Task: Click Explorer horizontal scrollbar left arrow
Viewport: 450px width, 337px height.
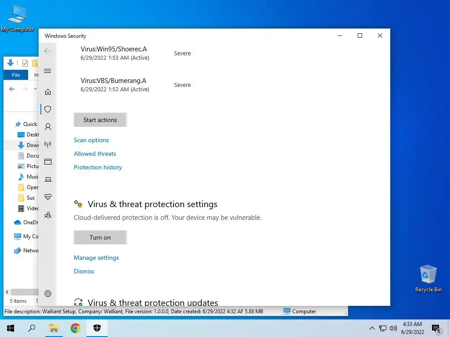Action: tap(7, 292)
